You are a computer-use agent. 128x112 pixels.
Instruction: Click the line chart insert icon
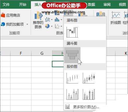(x=47, y=19)
